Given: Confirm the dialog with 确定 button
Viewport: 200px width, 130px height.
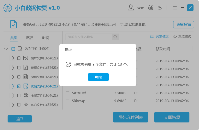Looking at the screenshot, I should (98, 77).
